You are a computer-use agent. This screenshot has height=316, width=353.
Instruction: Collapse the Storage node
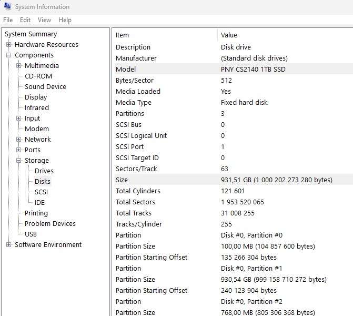pyautogui.click(x=19, y=161)
